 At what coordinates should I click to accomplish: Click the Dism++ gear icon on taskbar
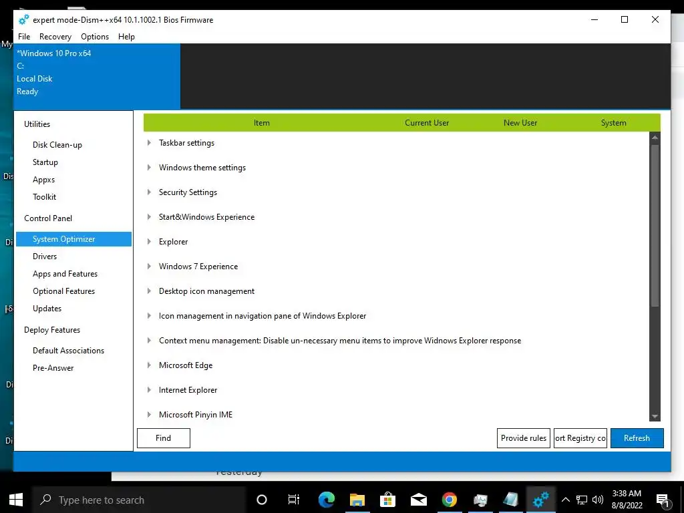coord(541,500)
